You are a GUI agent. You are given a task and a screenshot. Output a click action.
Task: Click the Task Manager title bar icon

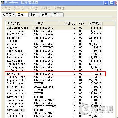pos(2,2)
